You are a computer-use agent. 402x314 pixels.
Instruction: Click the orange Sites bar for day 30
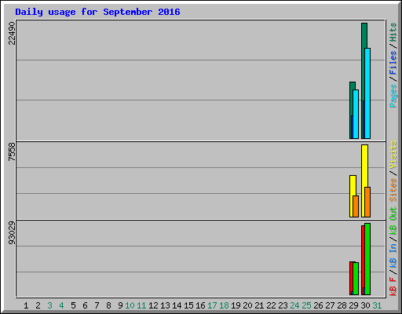[367, 202]
